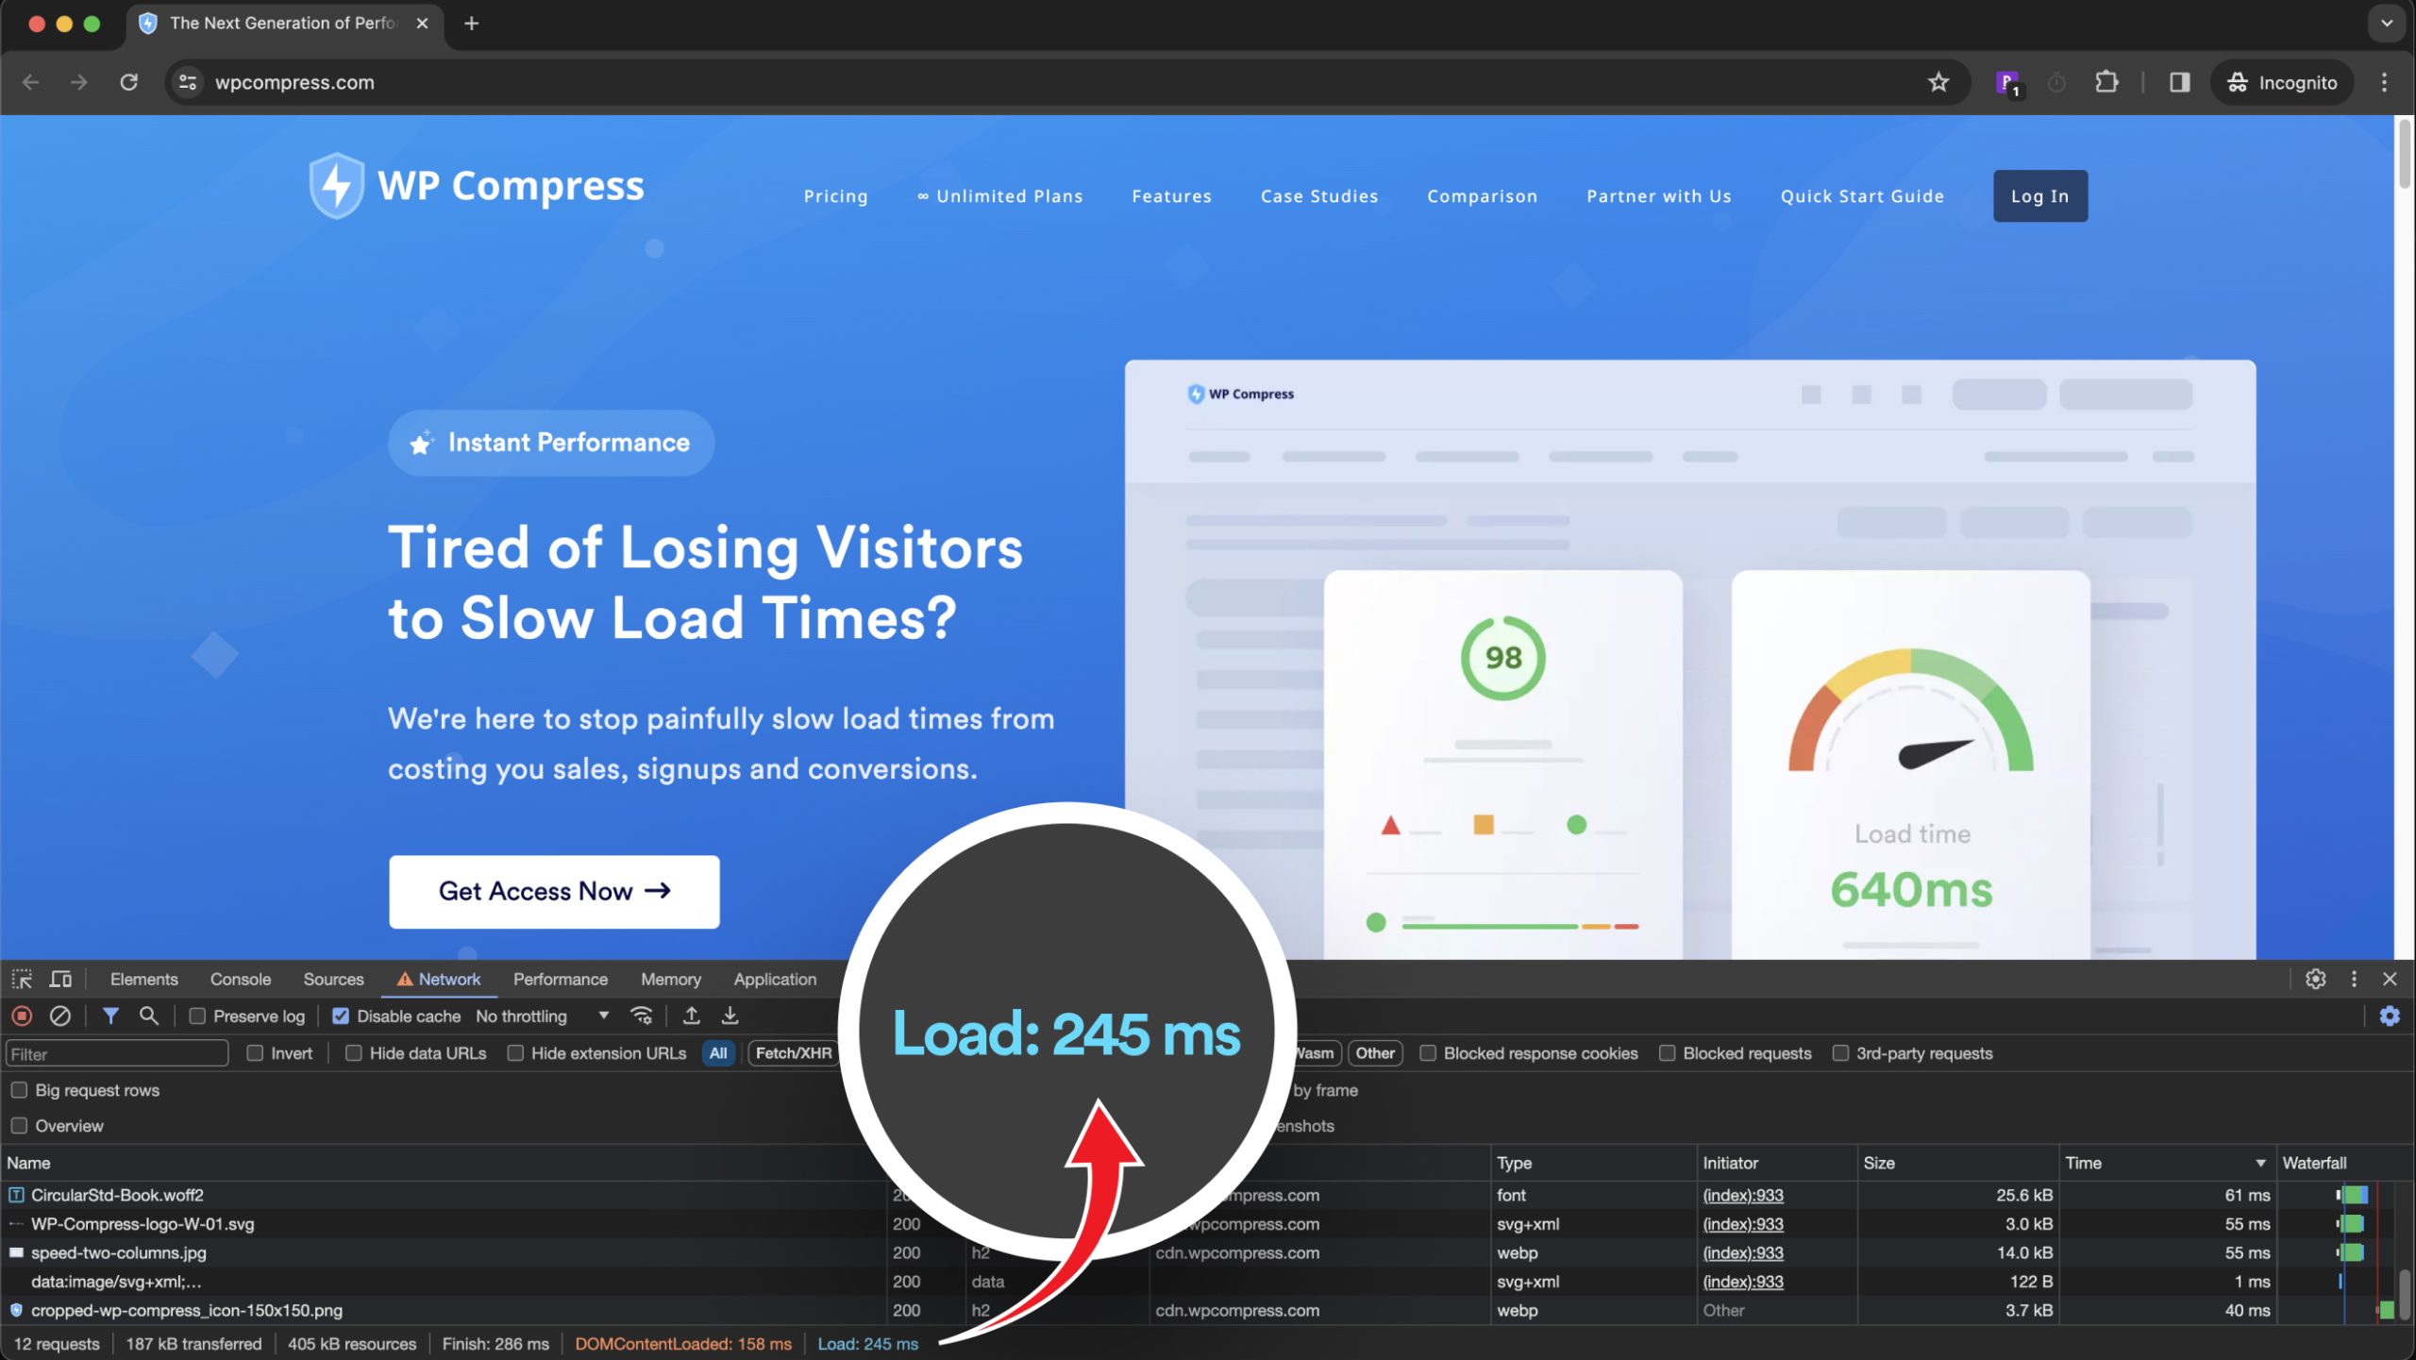This screenshot has width=2416, height=1360.
Task: Go to the Case Studies link
Action: pos(1319,195)
